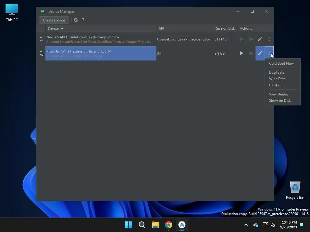Click the API column header

coord(185,28)
